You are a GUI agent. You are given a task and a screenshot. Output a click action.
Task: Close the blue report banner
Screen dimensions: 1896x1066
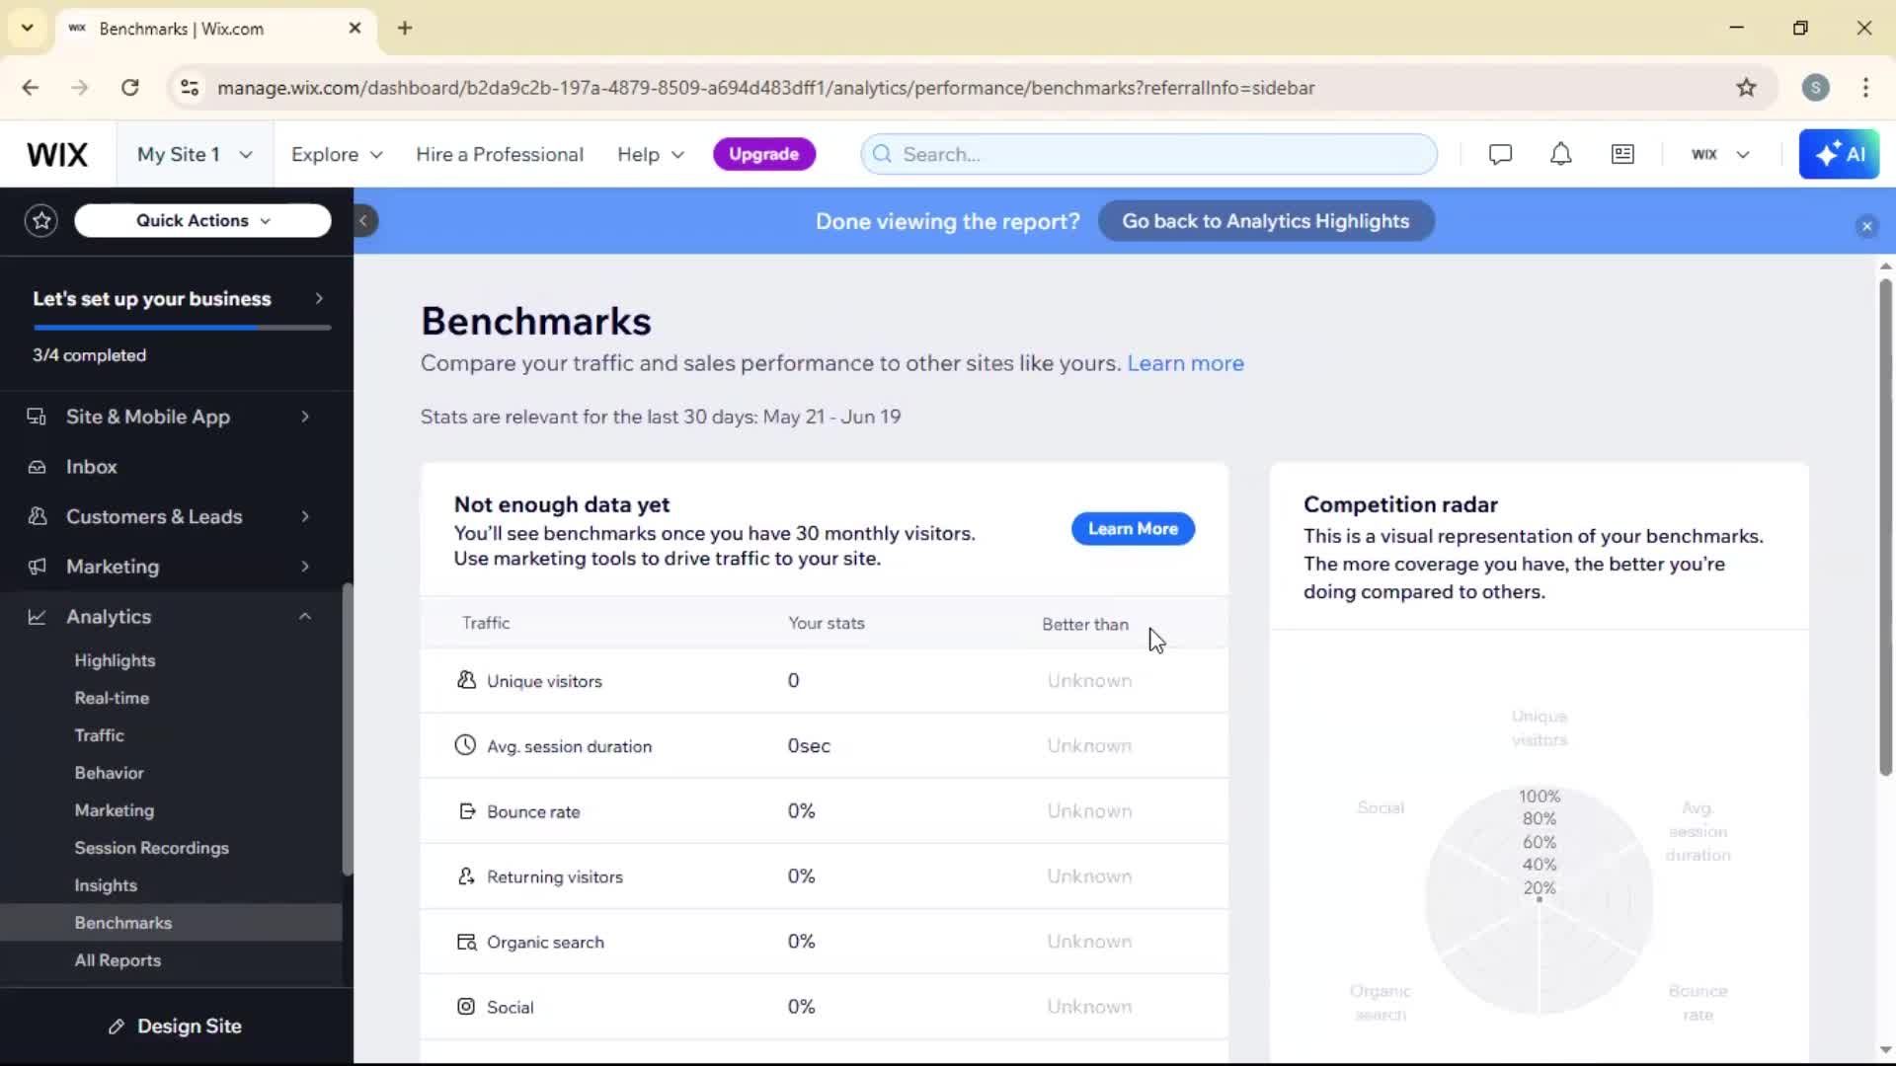1866,226
